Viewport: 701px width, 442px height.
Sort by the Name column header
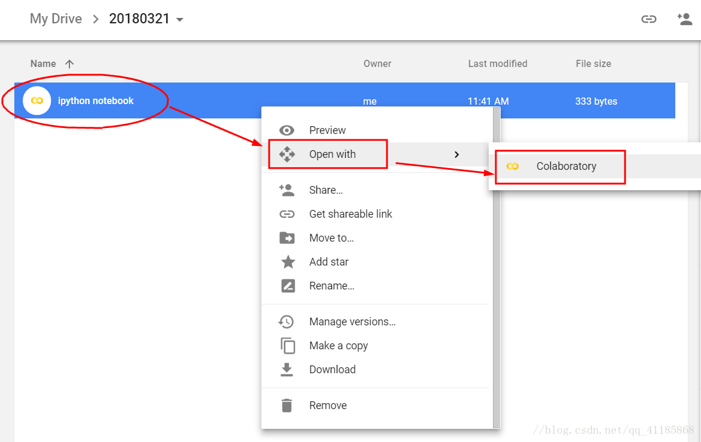(x=43, y=63)
